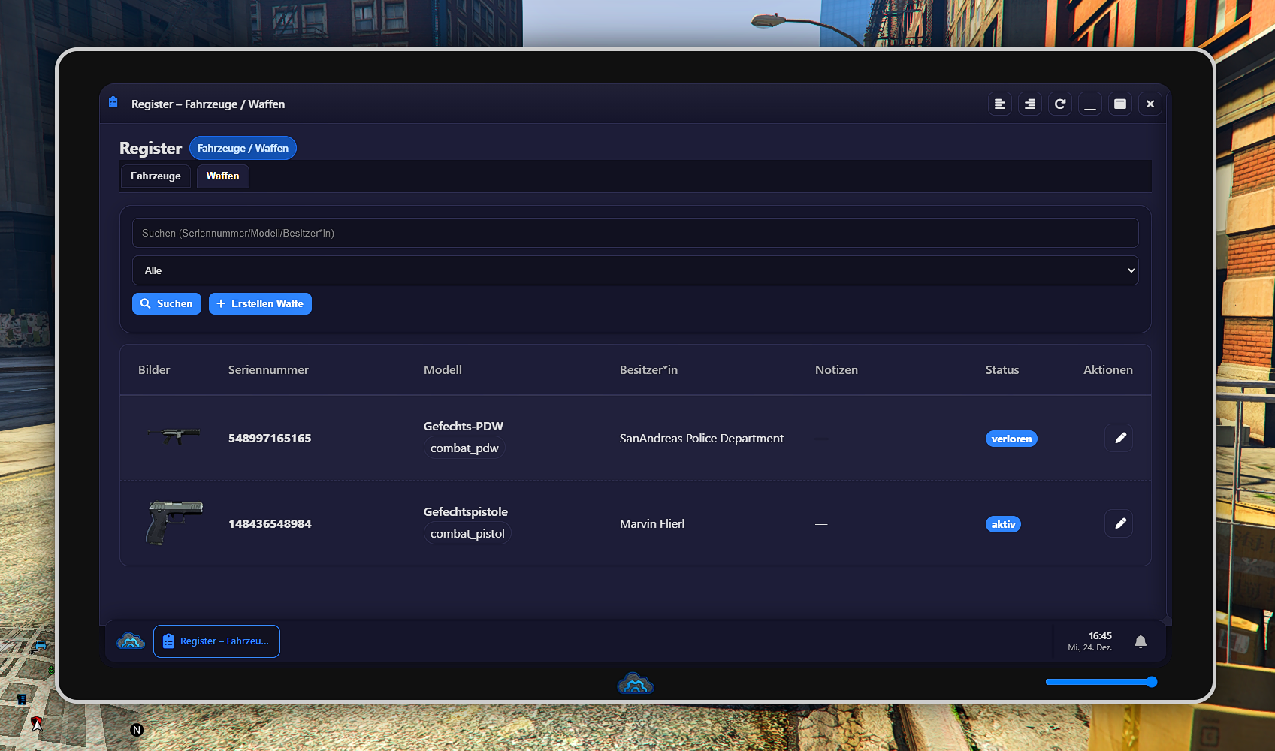Open the Alle status filter dropdown
The image size is (1275, 751).
(x=635, y=270)
